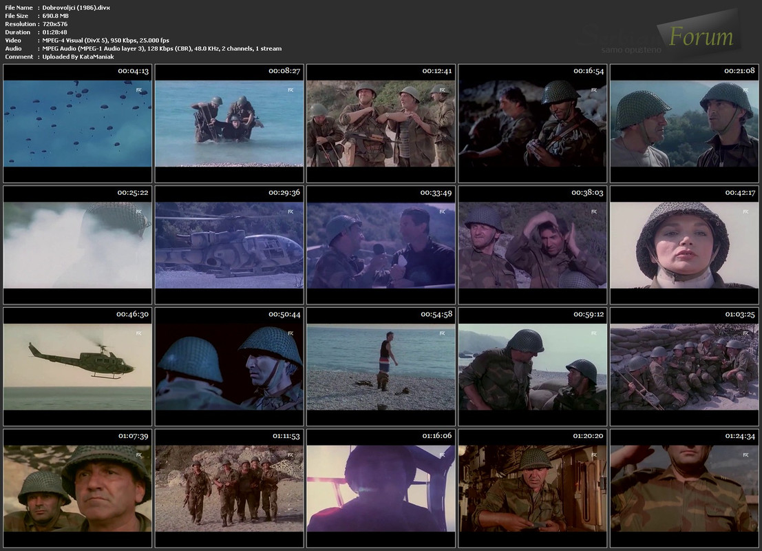
Task: Select the night scene thumbnail at 00:16:54
Action: click(x=533, y=123)
